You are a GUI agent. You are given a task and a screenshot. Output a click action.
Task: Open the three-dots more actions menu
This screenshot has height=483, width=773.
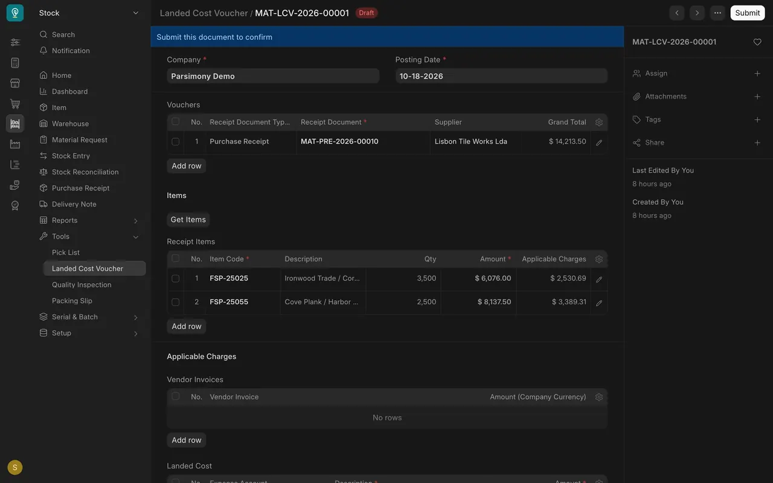pyautogui.click(x=717, y=13)
